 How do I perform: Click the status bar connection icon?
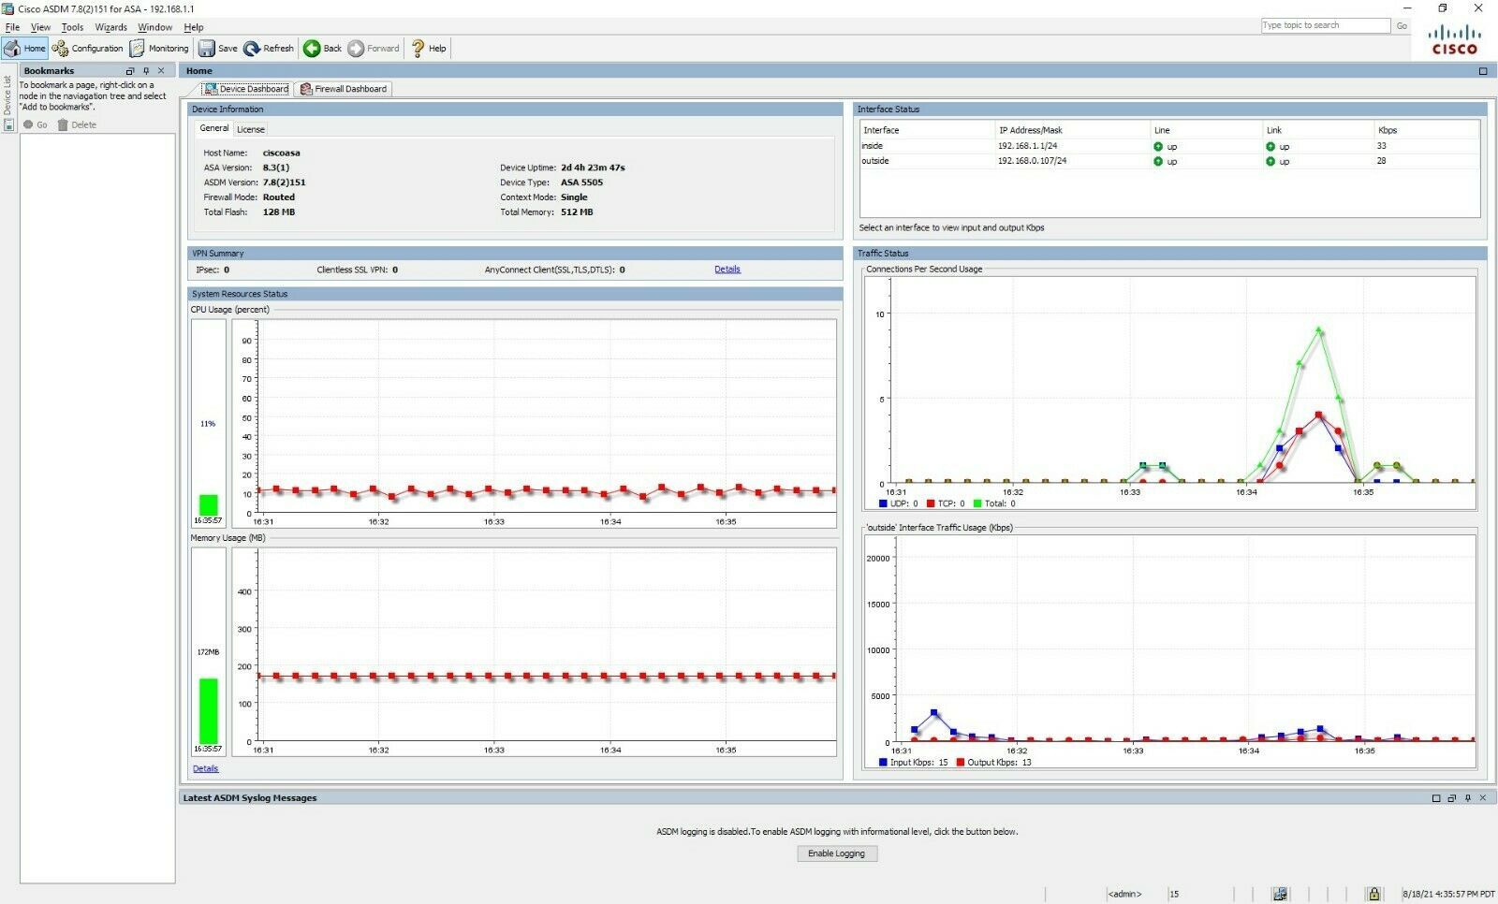[1280, 894]
